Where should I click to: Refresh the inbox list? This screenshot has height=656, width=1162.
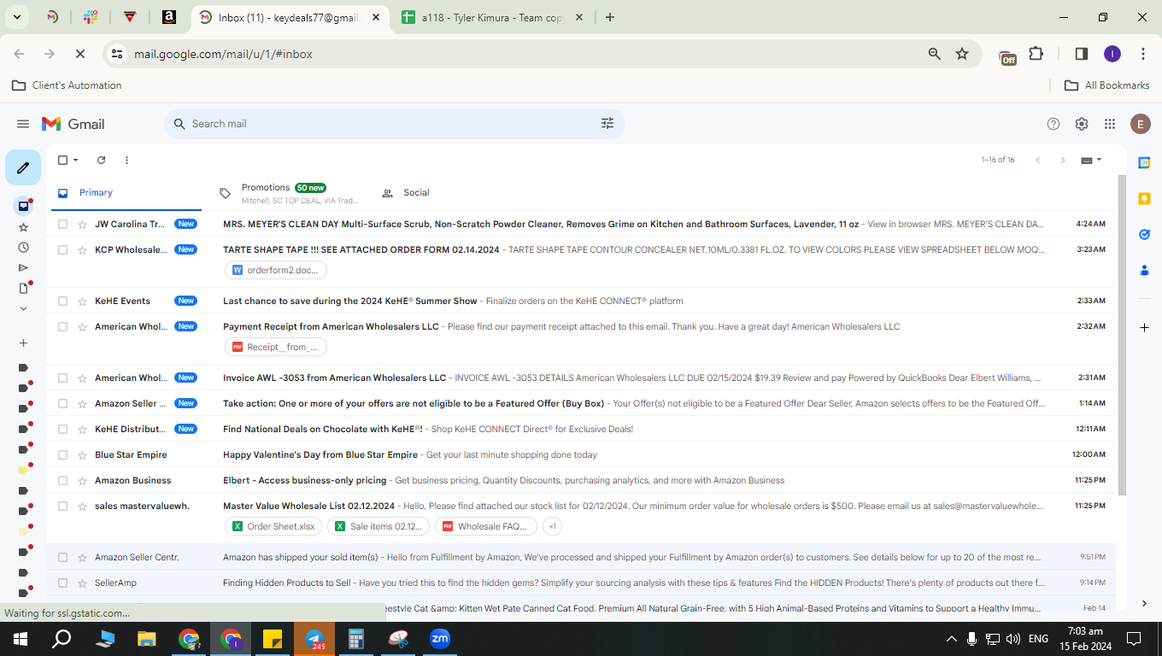(x=101, y=160)
